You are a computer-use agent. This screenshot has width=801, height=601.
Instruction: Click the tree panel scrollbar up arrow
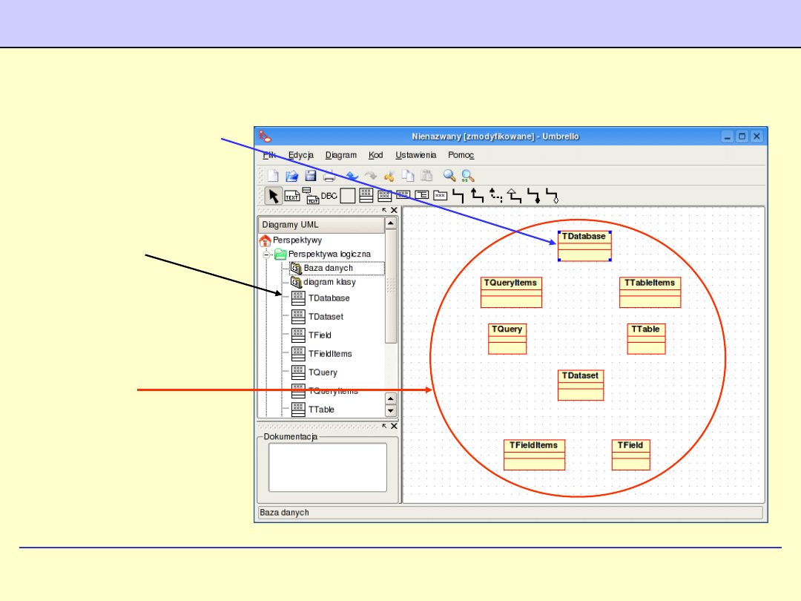[391, 223]
